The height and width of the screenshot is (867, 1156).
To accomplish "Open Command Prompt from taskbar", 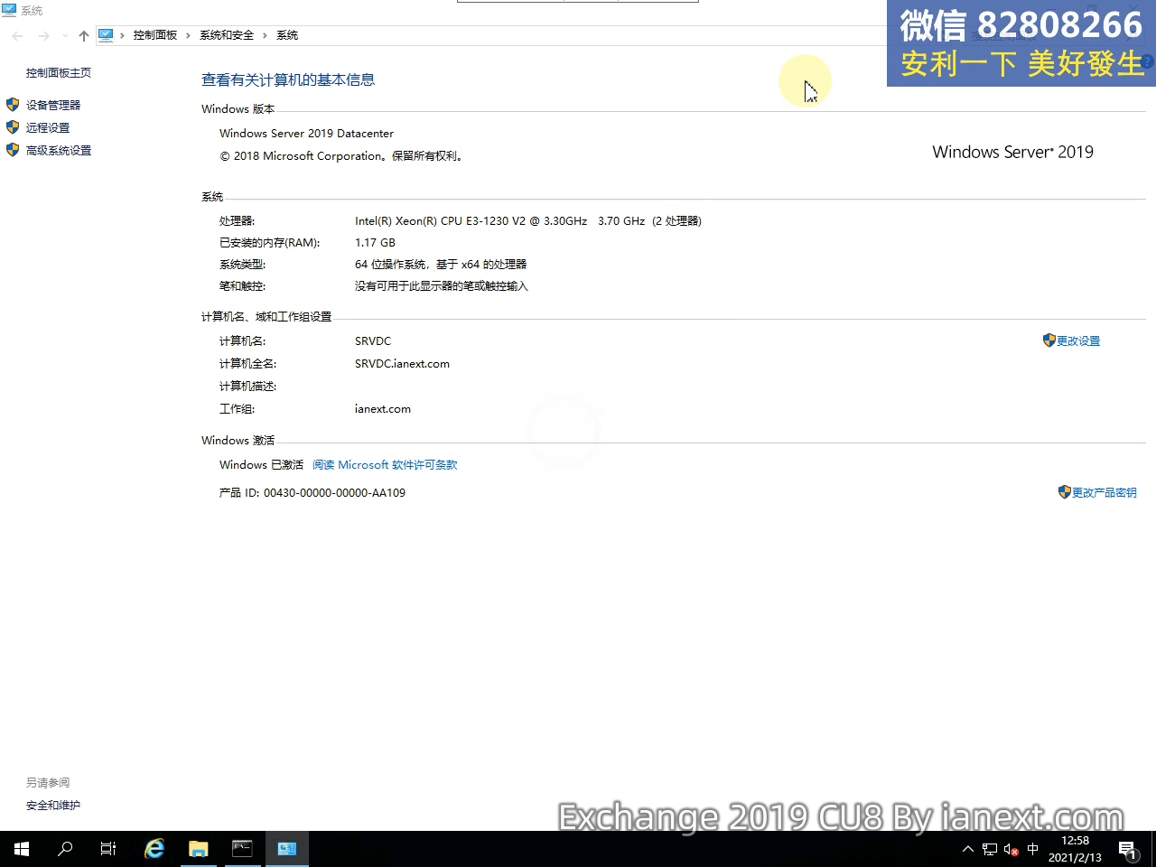I will tap(242, 849).
